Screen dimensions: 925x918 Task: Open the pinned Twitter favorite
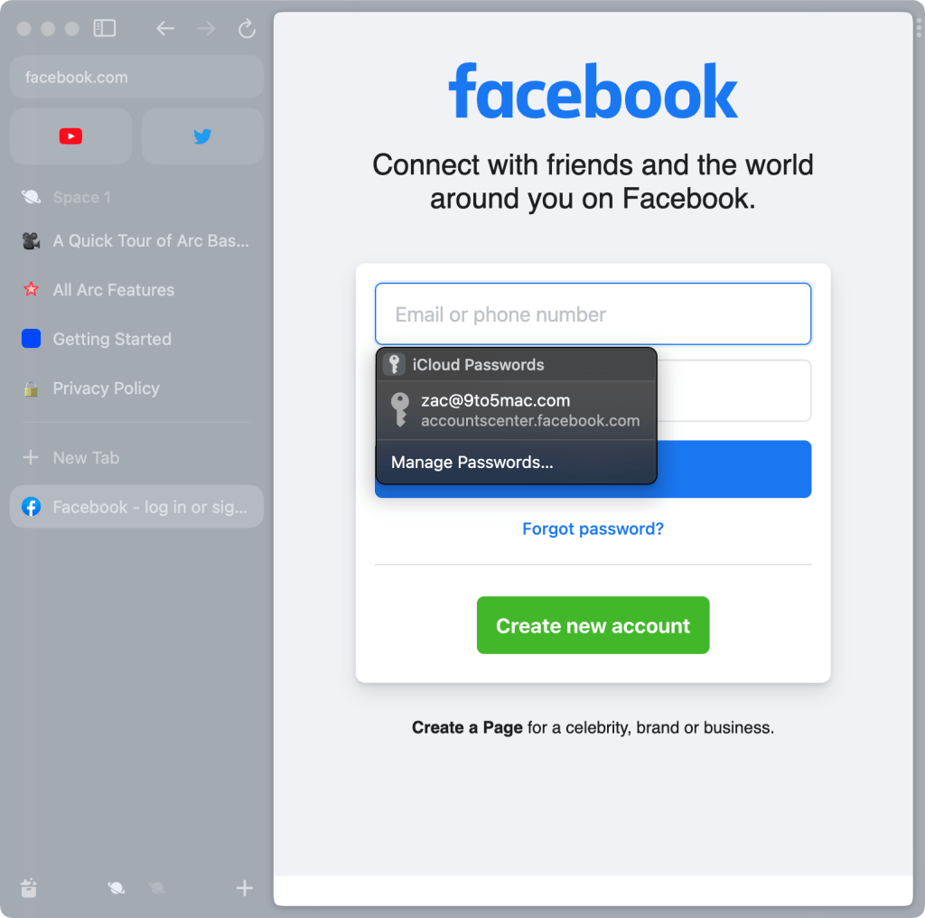[x=202, y=136]
